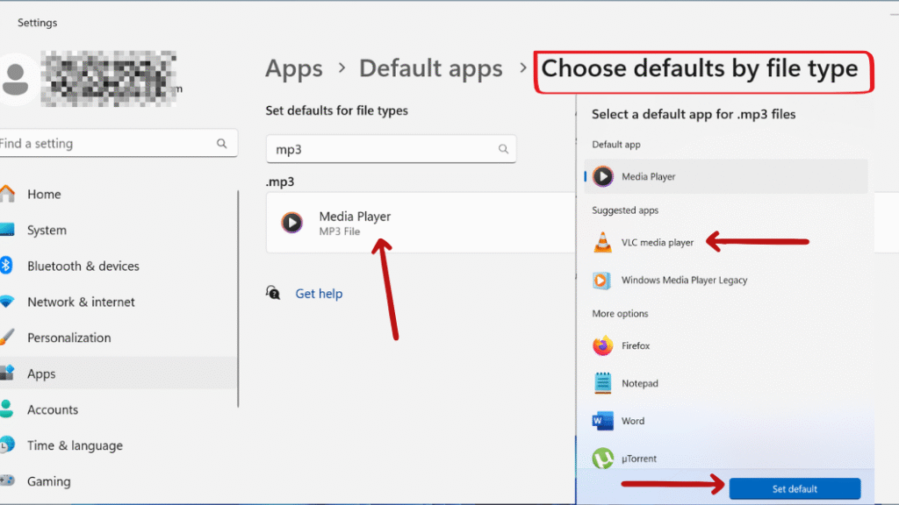Click the Bluetooth icon in sidebar
Image resolution: width=899 pixels, height=505 pixels.
pos(6,266)
